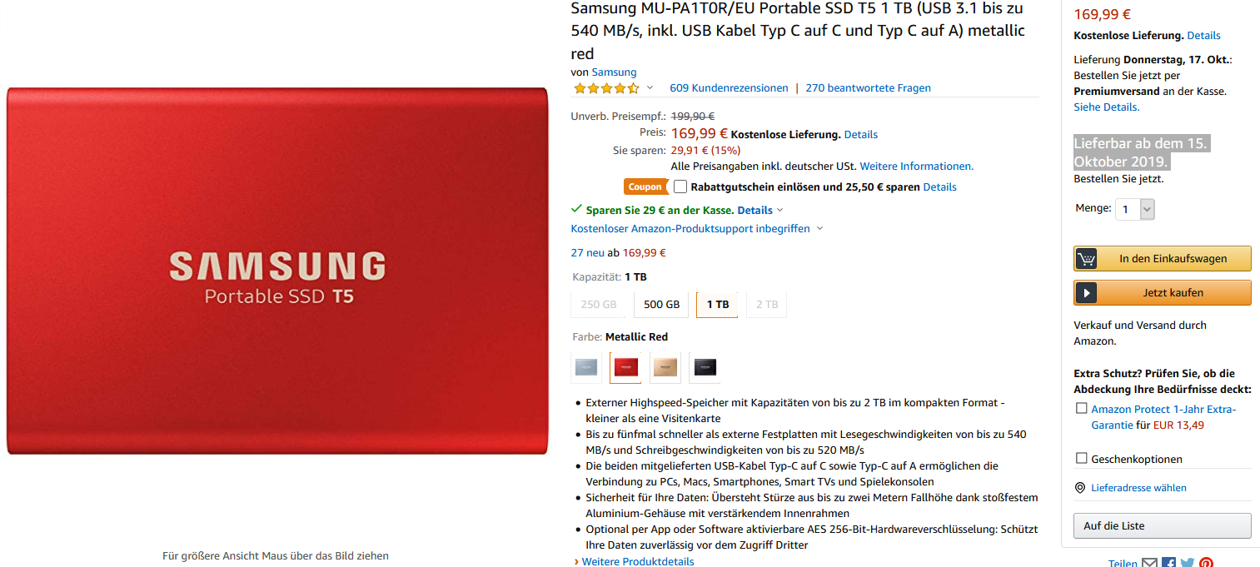Enable Amazon Protect 1-Jahr Extra-Garantie checkbox
This screenshot has width=1260, height=567.
pyautogui.click(x=1081, y=408)
